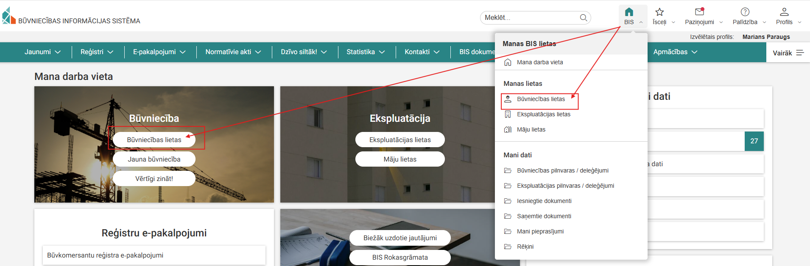Open Paziņojumi envelope notifications icon
This screenshot has height=266, width=810.
click(x=699, y=12)
